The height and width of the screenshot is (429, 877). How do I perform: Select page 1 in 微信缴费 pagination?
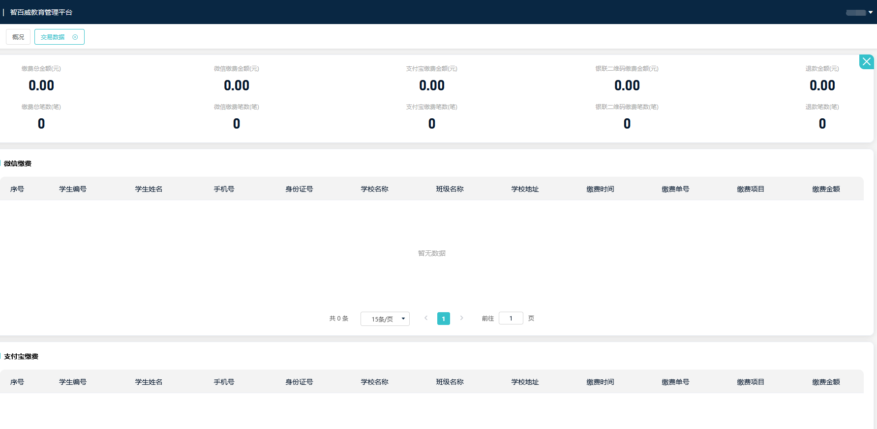444,319
